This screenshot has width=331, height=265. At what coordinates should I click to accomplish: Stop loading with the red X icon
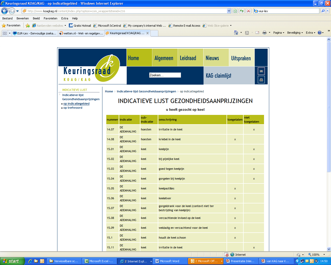coord(249,11)
